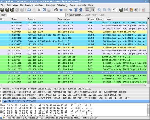This screenshot has width=150, height=120.
Task: Start a new live capture icon
Action: pos(12,10)
